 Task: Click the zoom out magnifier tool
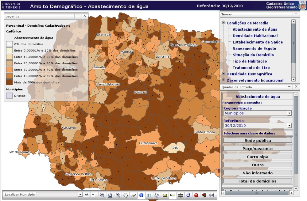tap(118, 195)
